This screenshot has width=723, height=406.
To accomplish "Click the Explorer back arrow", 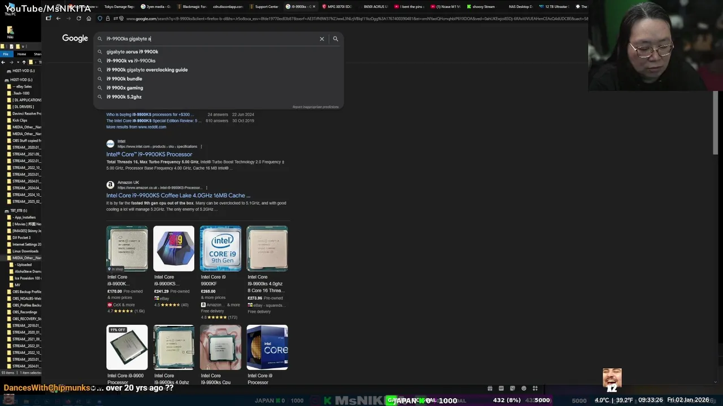I will click(3, 62).
